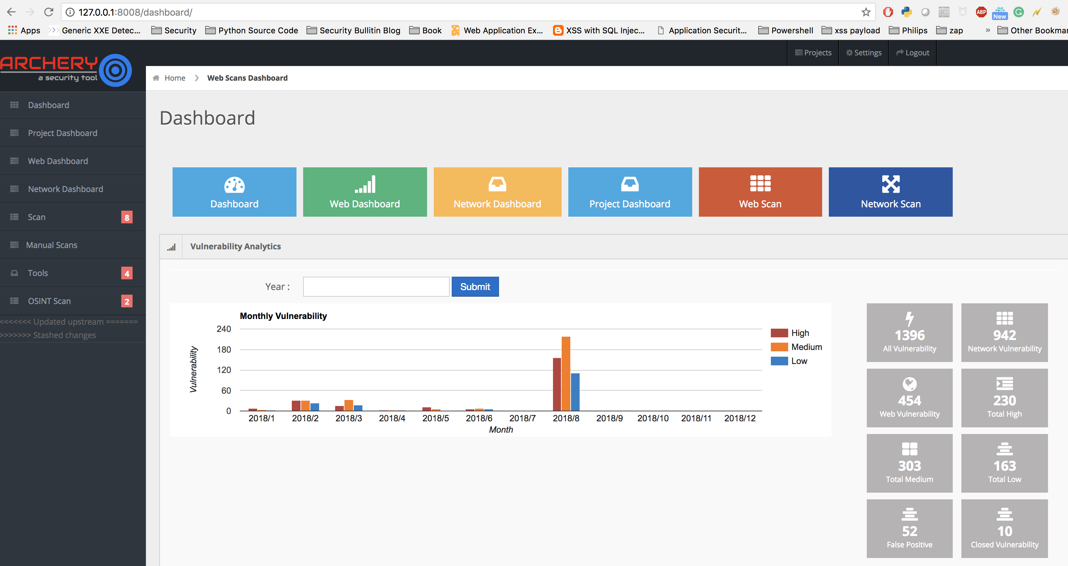
Task: Expand the OSINT Scan sidebar menu
Action: pos(73,301)
